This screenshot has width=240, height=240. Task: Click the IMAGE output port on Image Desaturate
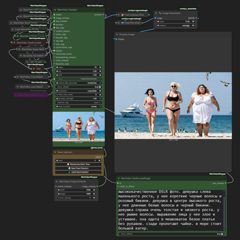tap(196, 18)
